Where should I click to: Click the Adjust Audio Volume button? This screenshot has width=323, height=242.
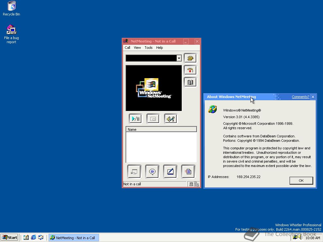(x=171, y=119)
